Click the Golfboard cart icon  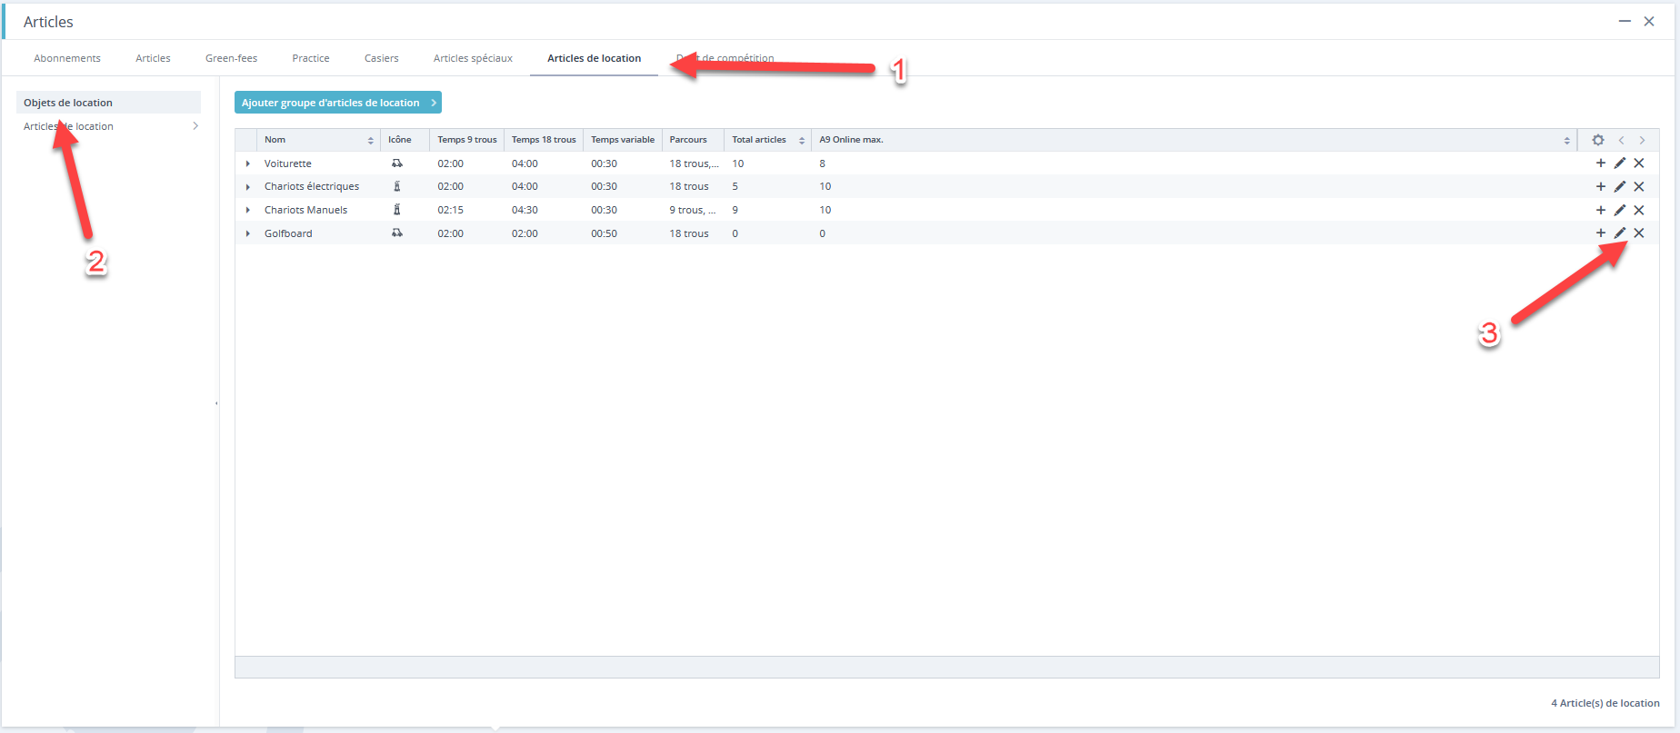coord(397,233)
